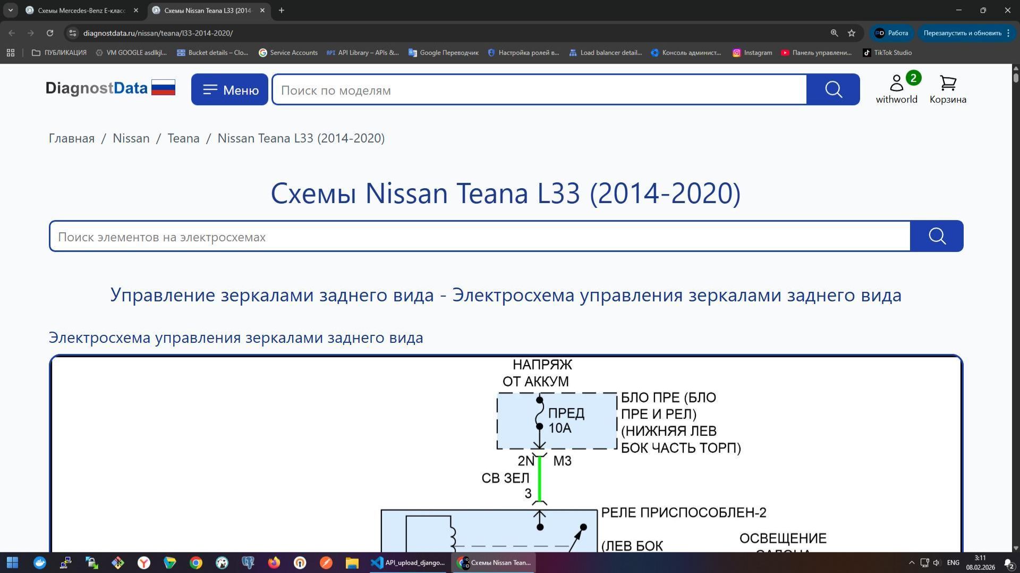Open the Корзина shopping cart
Viewport: 1020px width, 573px height.
click(x=947, y=88)
